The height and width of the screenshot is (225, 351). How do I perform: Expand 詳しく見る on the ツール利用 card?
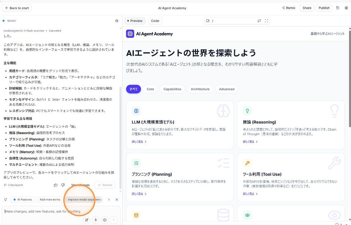click(x=250, y=194)
